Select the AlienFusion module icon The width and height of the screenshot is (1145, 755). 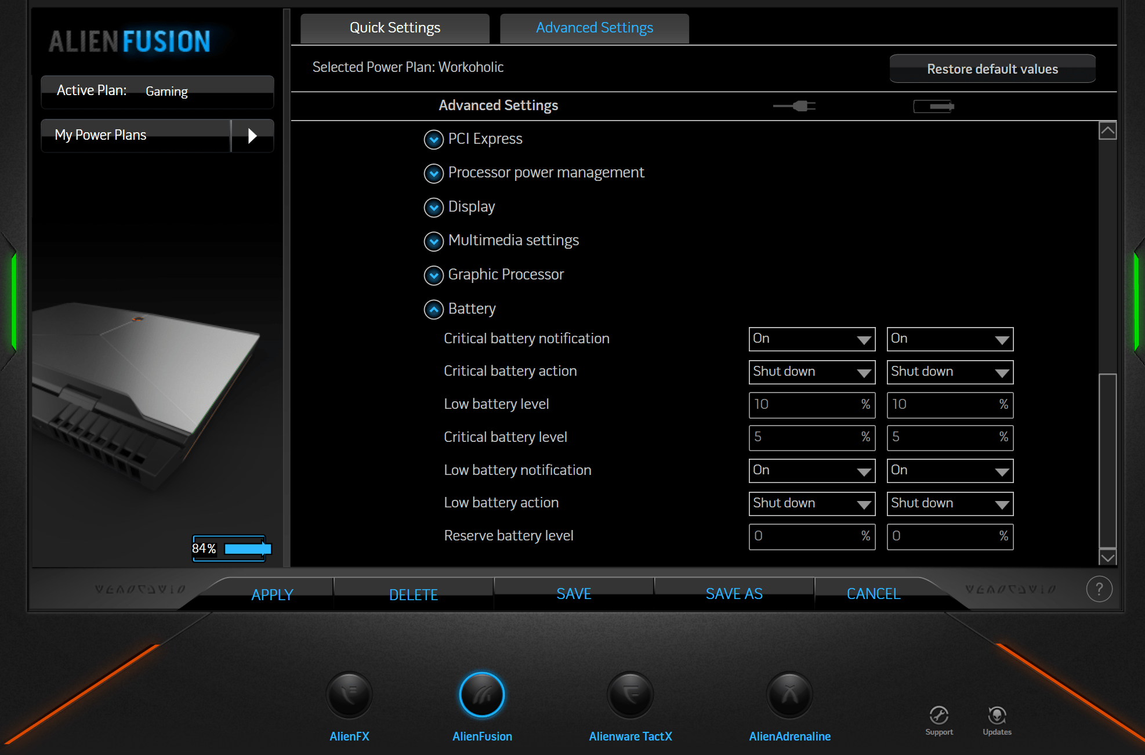[x=482, y=694]
